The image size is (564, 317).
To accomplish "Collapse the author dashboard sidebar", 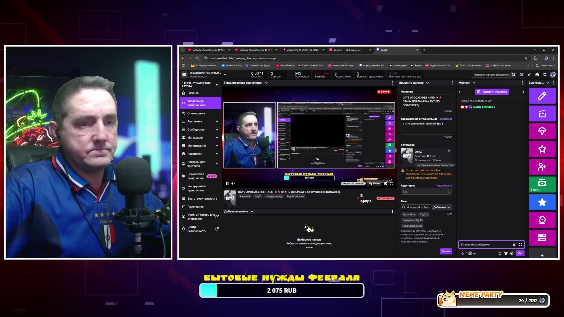I will click(217, 85).
